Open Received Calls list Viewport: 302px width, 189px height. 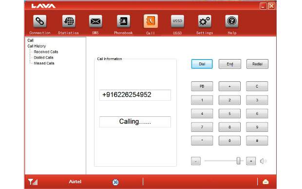point(46,52)
